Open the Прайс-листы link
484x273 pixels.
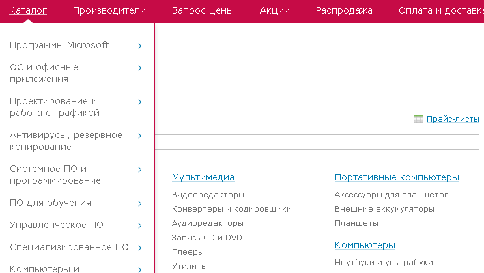point(453,119)
